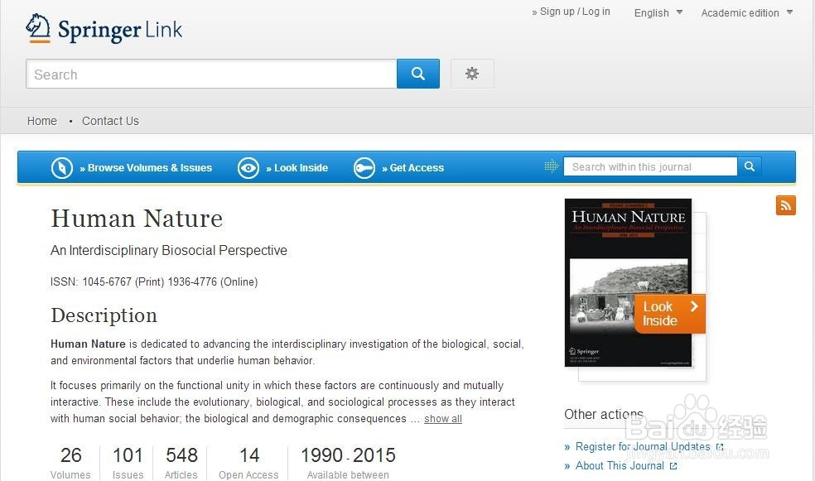Click external link icon beside Register for Journal Updates
Viewport: 815px width, 481px height.
click(720, 447)
